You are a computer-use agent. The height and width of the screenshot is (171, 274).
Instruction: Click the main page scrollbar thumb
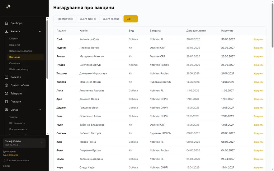[x=272, y=25]
